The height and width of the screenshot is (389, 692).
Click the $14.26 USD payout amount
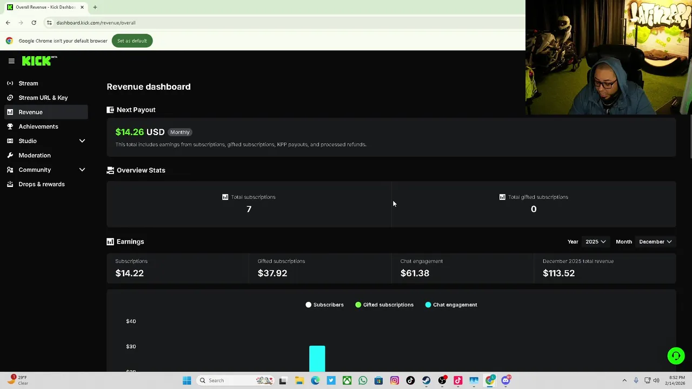(140, 132)
